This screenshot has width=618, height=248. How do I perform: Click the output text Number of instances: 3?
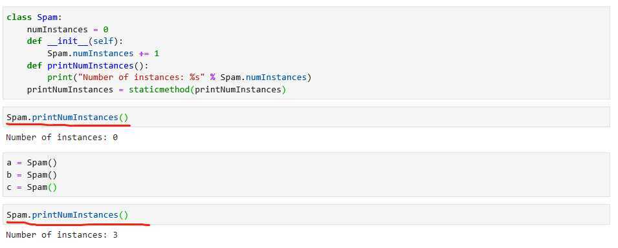pos(62,235)
